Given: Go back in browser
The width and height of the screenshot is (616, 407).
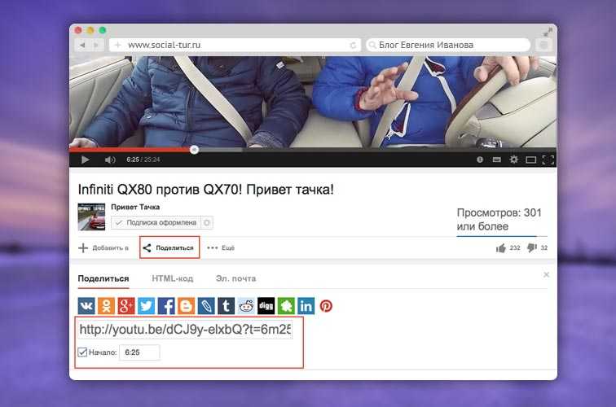Looking at the screenshot, I should click(x=82, y=45).
